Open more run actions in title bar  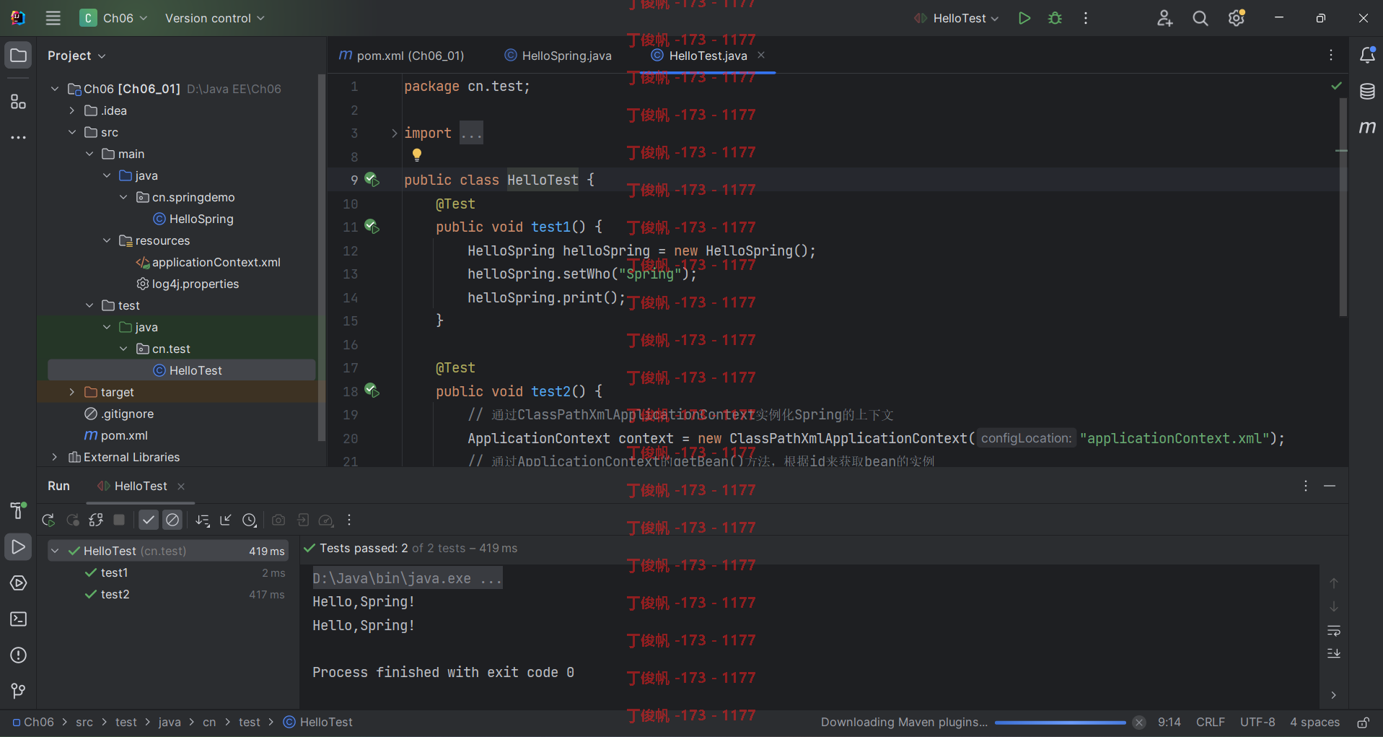(x=1085, y=18)
